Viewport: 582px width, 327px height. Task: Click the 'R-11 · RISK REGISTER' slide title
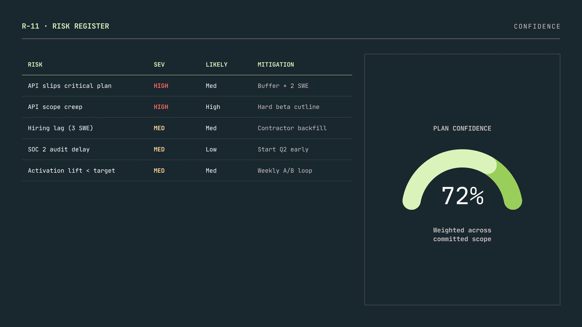click(65, 26)
